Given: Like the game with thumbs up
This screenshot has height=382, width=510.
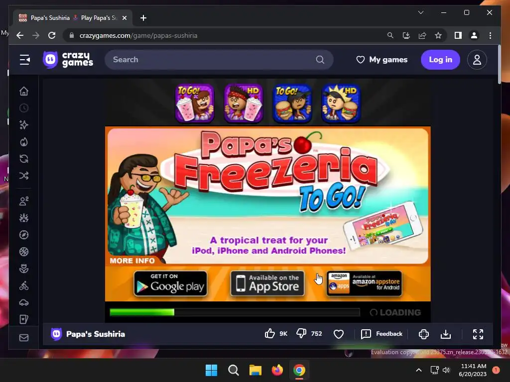Looking at the screenshot, I should pyautogui.click(x=269, y=334).
